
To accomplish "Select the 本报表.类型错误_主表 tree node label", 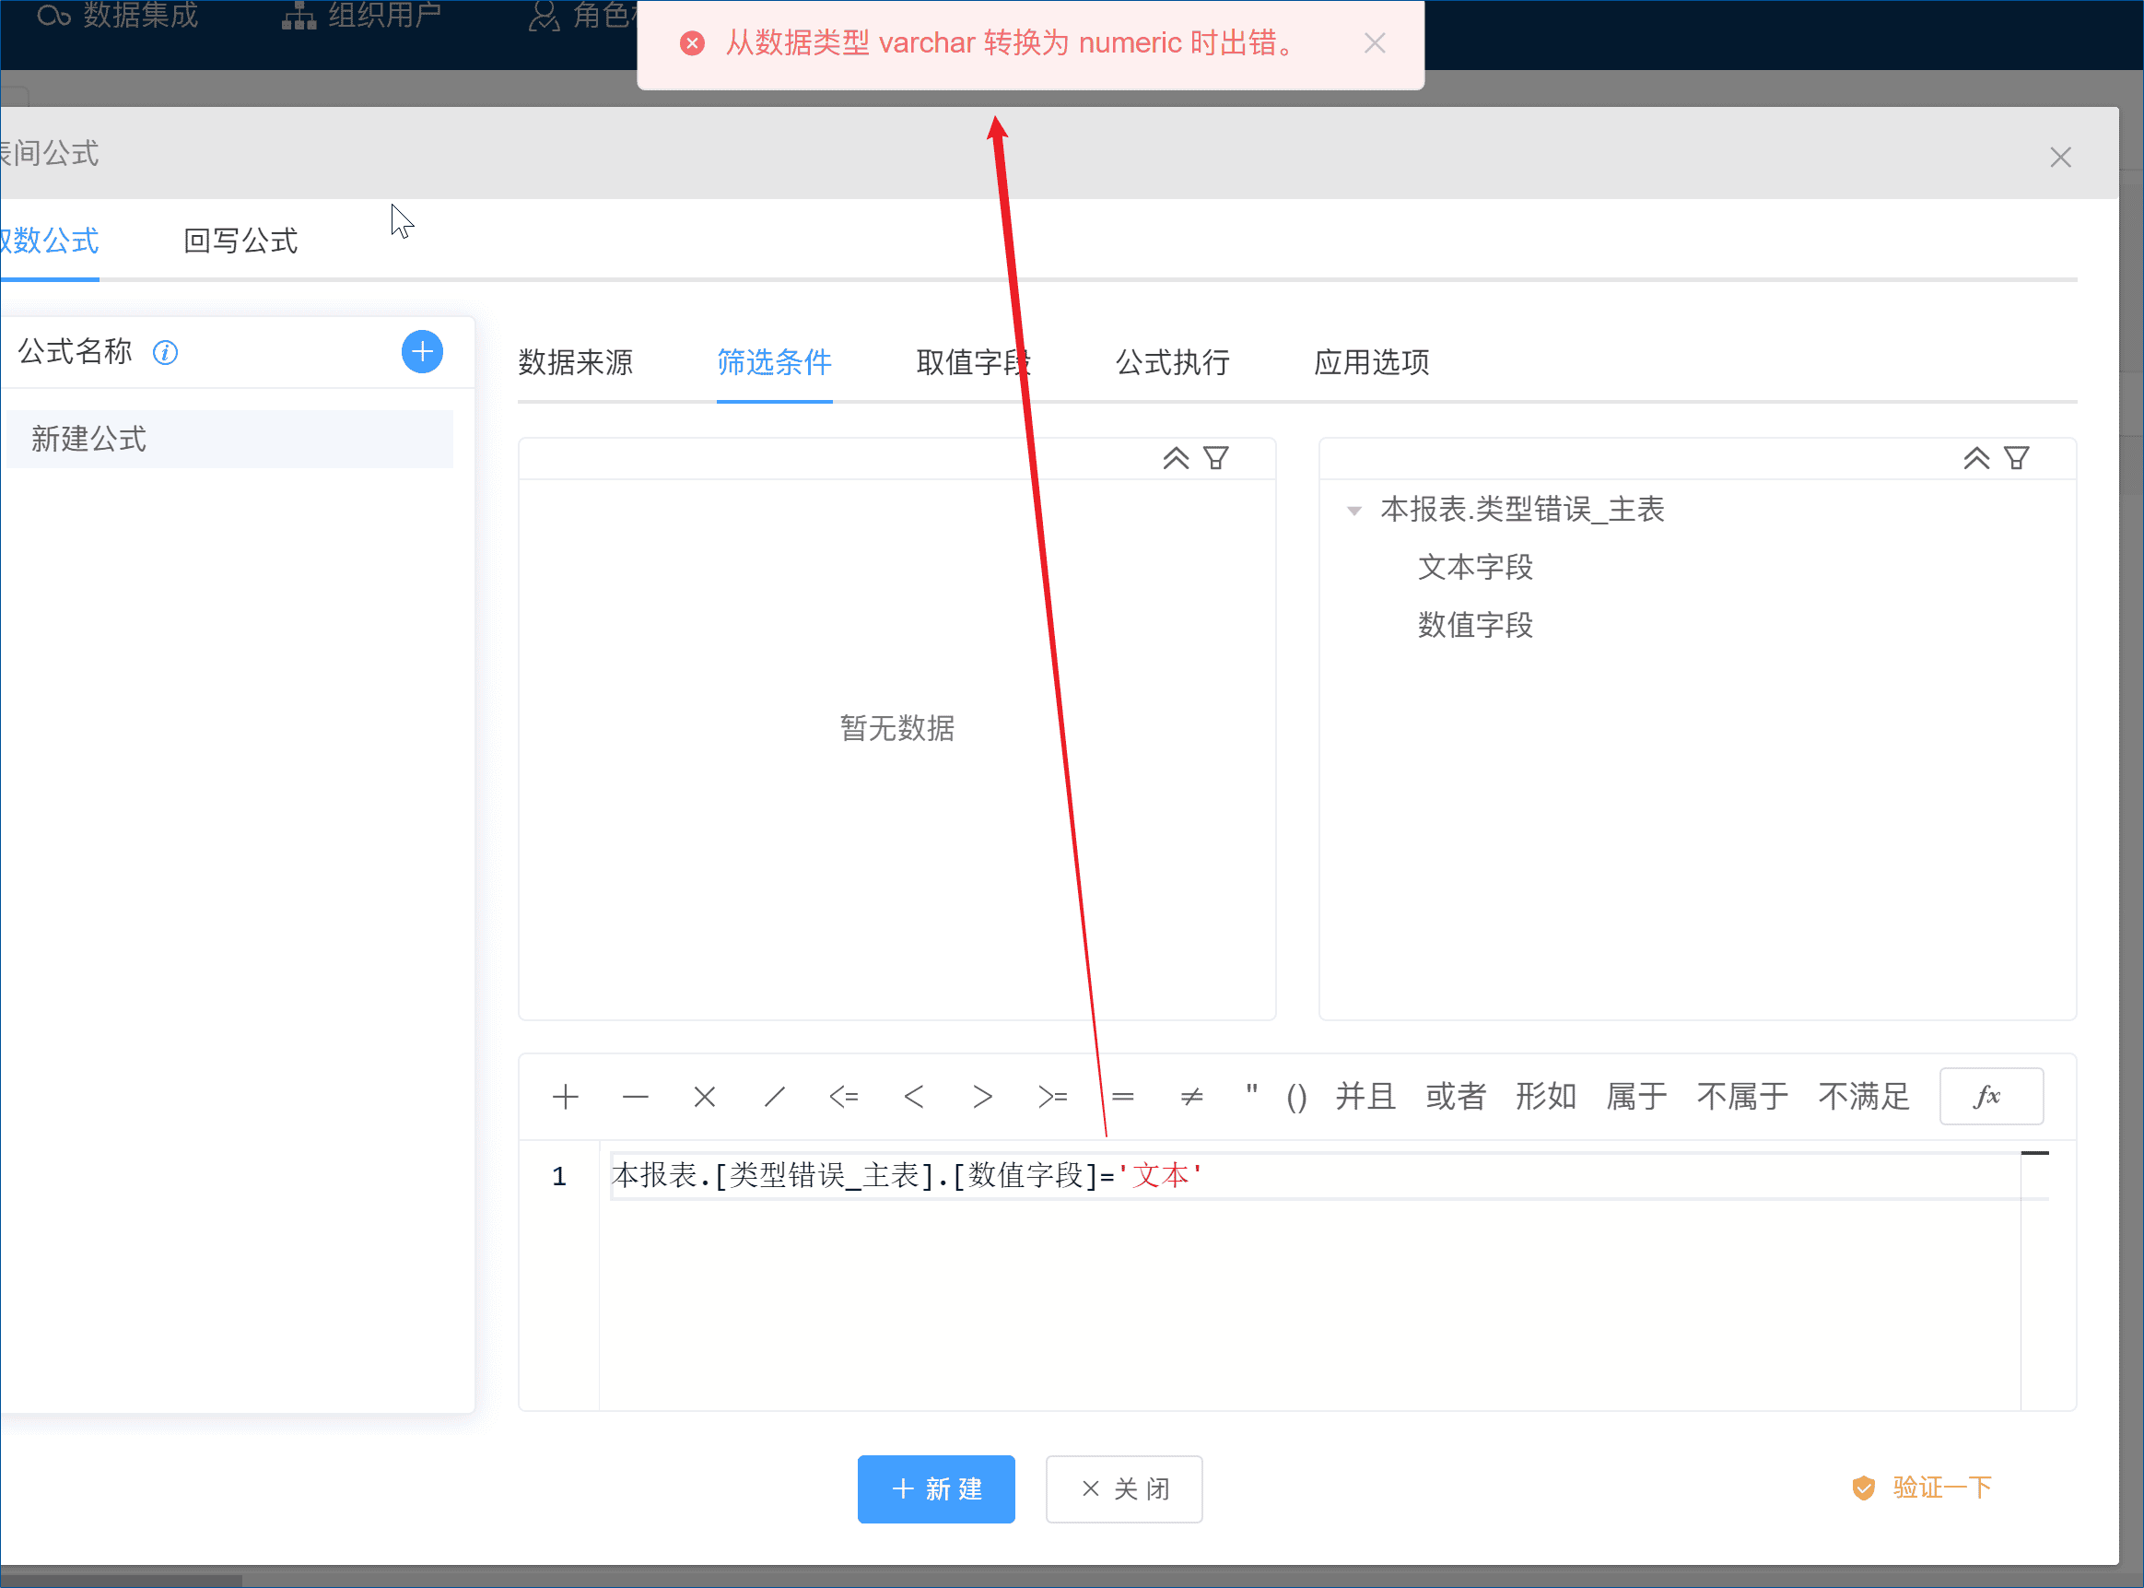I will click(x=1521, y=510).
